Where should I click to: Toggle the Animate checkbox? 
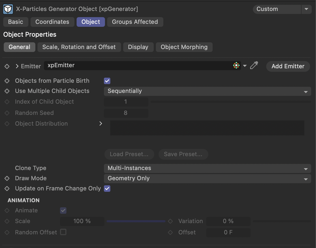pos(63,211)
